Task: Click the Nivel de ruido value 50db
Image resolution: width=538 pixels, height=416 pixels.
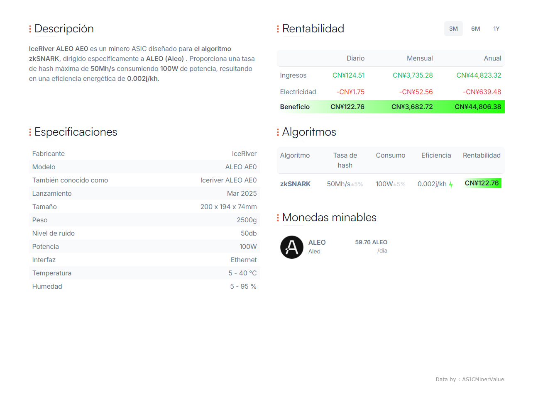Action: 249,233
